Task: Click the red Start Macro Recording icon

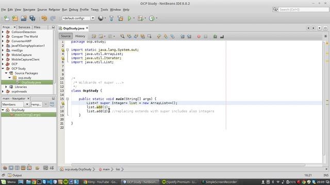Action: pyautogui.click(x=199, y=36)
